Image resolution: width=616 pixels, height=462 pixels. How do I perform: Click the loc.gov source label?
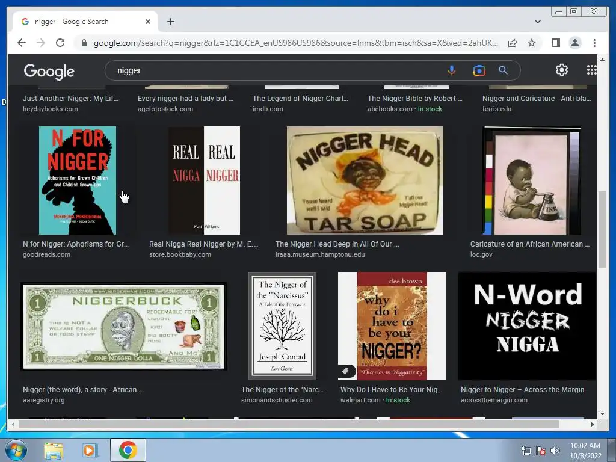481,254
